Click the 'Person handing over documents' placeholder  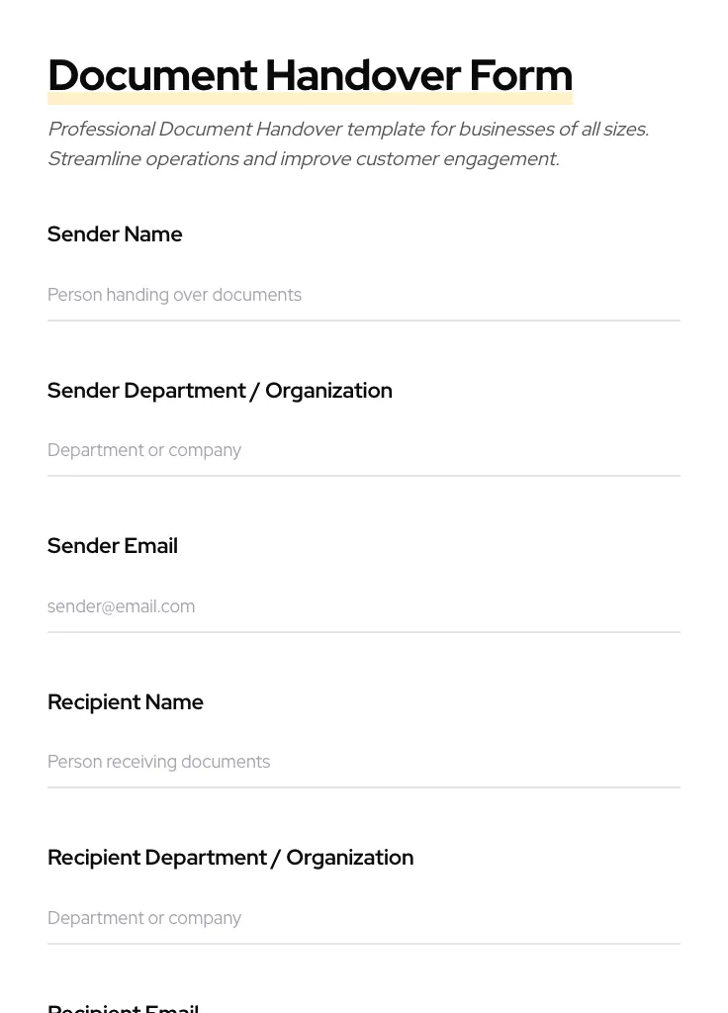point(174,295)
